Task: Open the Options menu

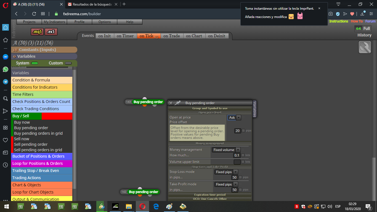Action: click(105, 22)
